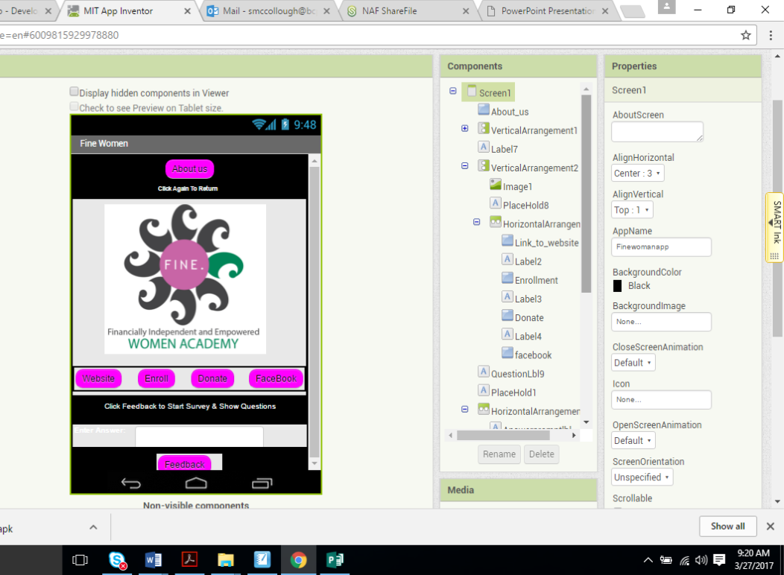784x575 pixels.
Task: Click the FaceBook button in preview
Action: (276, 378)
